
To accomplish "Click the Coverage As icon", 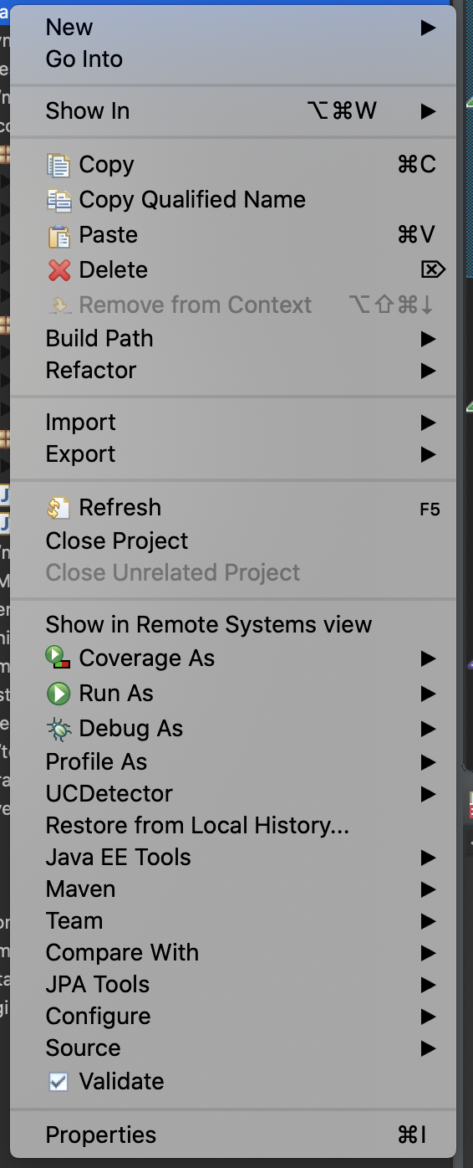I will click(58, 658).
